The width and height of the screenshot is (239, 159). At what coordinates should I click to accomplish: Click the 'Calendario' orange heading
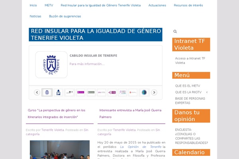tap(191, 152)
